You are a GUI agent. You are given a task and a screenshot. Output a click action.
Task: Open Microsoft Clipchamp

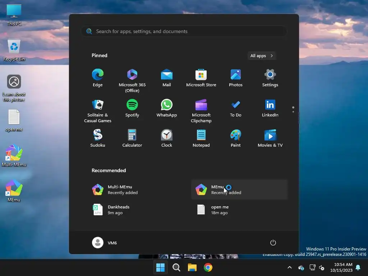(x=201, y=111)
